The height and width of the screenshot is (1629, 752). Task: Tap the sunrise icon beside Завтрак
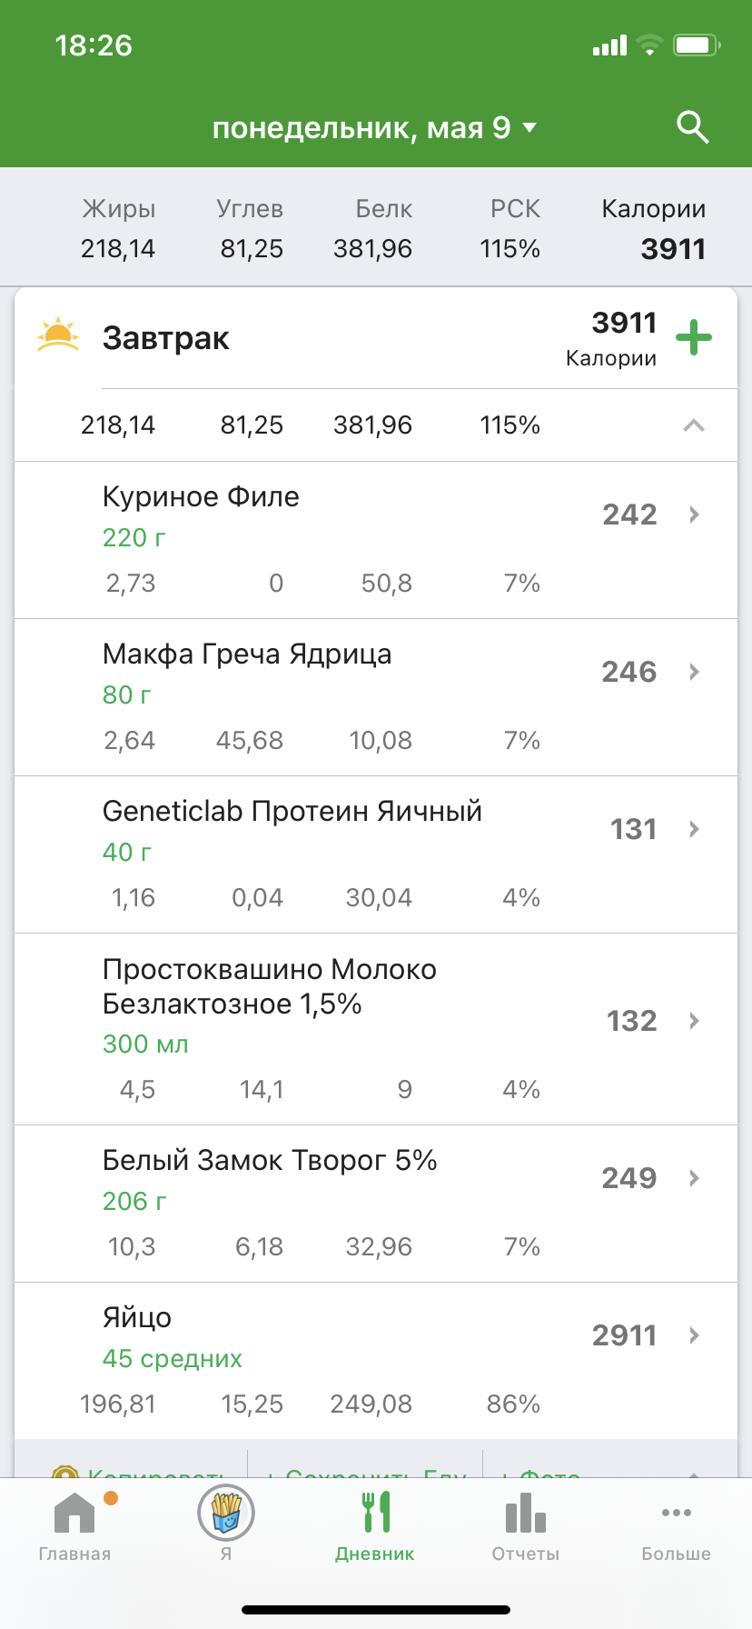pos(58,336)
